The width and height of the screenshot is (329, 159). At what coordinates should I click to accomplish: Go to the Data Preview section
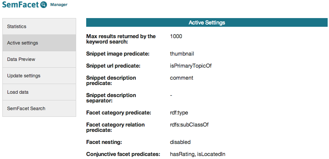pyautogui.click(x=39, y=59)
